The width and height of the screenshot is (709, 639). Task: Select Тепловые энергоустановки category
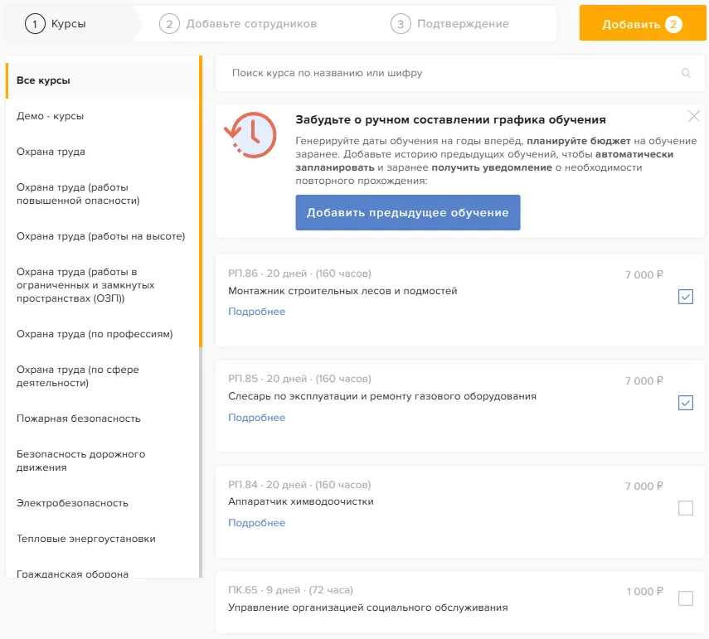click(102, 539)
